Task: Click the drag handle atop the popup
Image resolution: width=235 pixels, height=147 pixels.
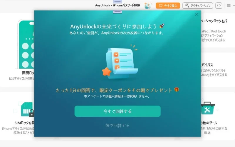Action: [x=117, y=12]
